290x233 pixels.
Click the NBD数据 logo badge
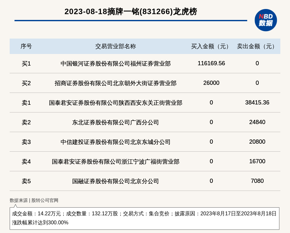point(266,20)
